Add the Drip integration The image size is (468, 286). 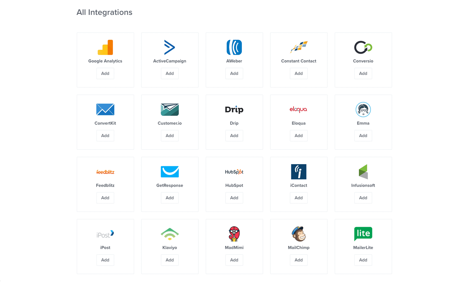pos(234,136)
